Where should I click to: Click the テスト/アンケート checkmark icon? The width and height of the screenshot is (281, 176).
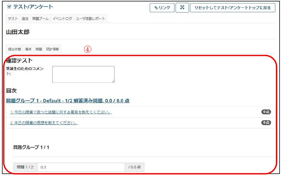coord(9,7)
